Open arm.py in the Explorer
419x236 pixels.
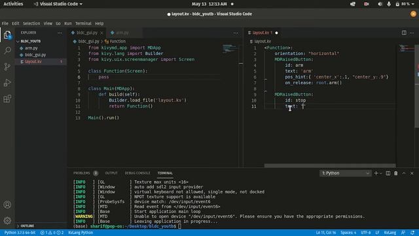click(x=31, y=48)
